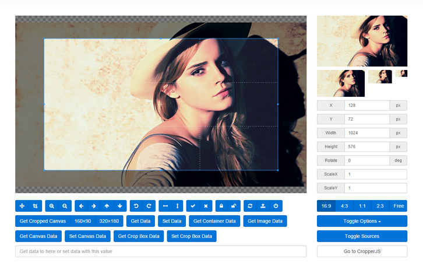This screenshot has height=270, width=423.
Task: Select the move mode icon
Action: tap(22, 206)
